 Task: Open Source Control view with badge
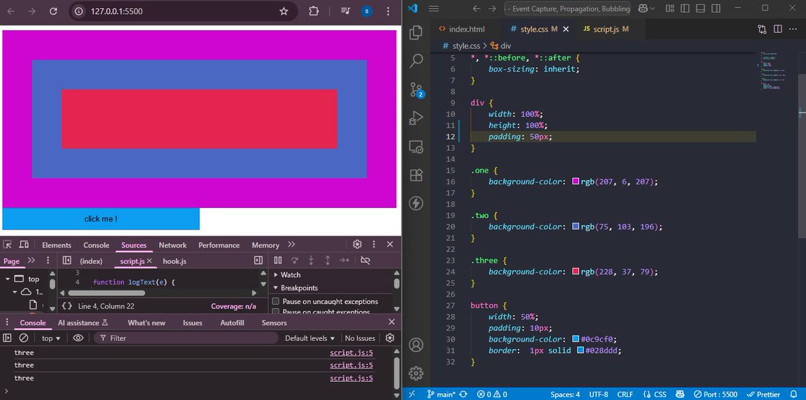point(416,89)
